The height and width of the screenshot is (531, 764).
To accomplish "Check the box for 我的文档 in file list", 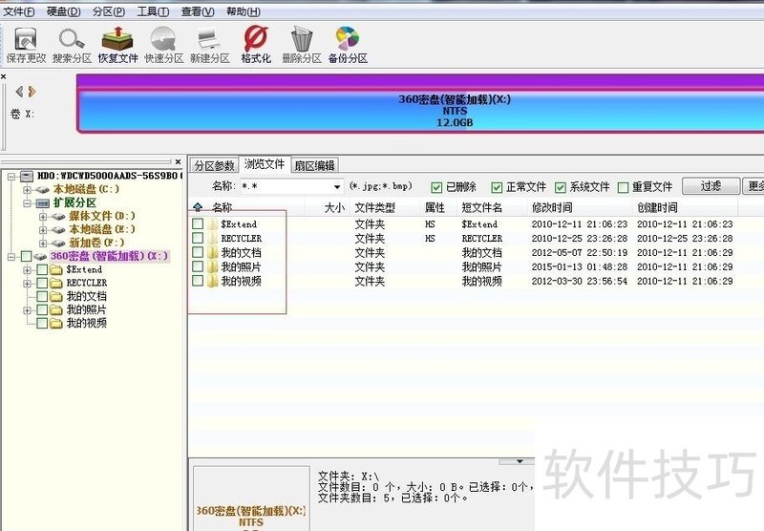I will click(x=198, y=252).
